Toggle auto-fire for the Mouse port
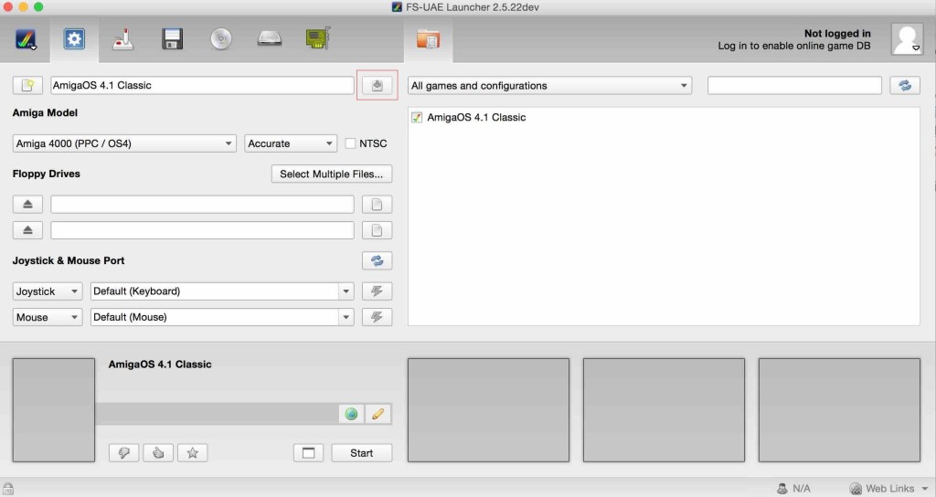 click(378, 317)
